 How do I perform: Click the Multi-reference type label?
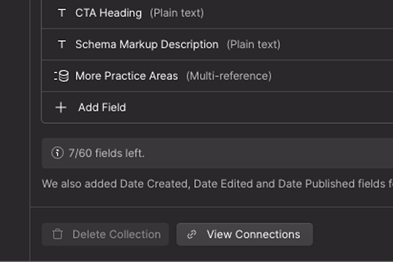(x=229, y=76)
